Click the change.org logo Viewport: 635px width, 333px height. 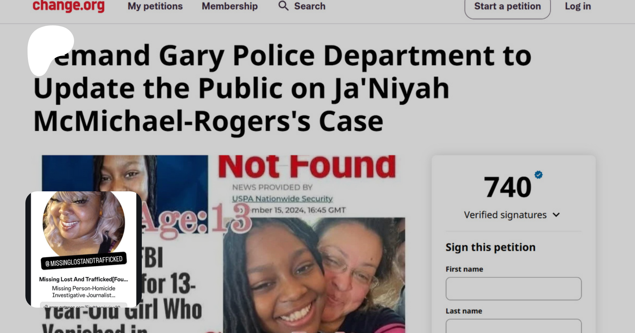68,6
